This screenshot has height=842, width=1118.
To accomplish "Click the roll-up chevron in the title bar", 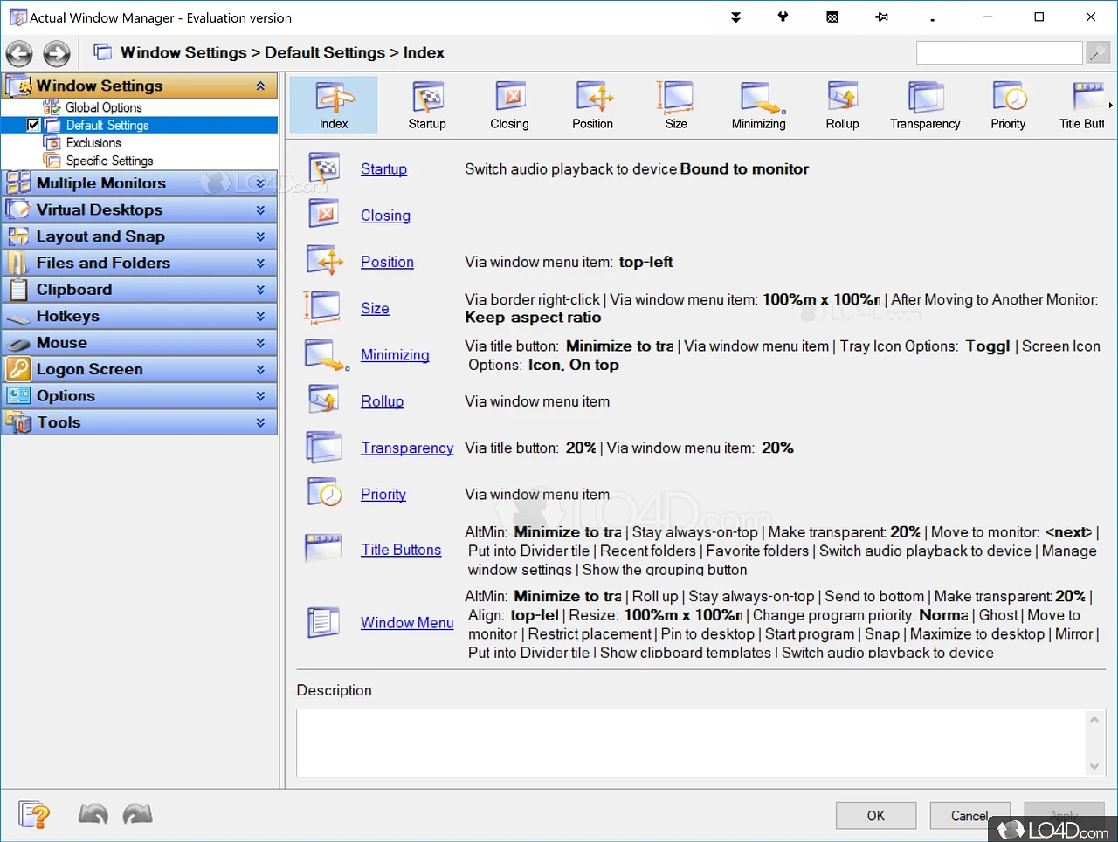I will pyautogui.click(x=736, y=17).
